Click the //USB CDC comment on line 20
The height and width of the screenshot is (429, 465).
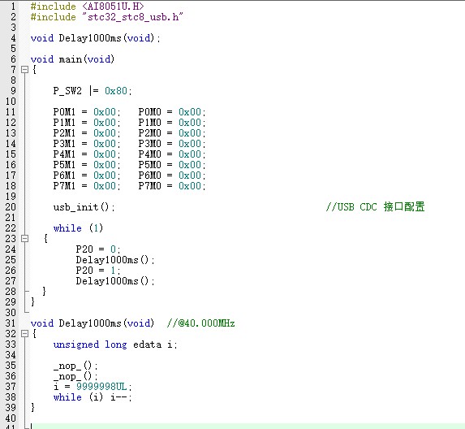pos(375,206)
